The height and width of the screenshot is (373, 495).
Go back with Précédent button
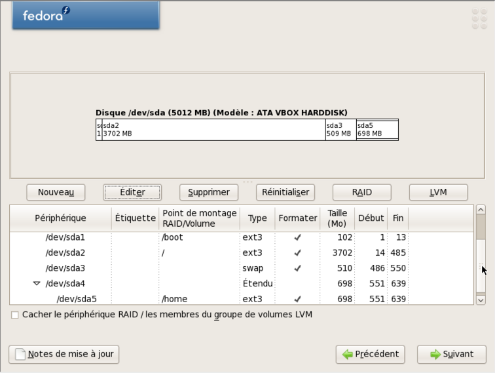(371, 355)
